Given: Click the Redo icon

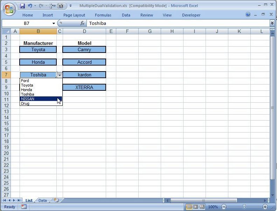Looking at the screenshot, I should tap(41, 6).
